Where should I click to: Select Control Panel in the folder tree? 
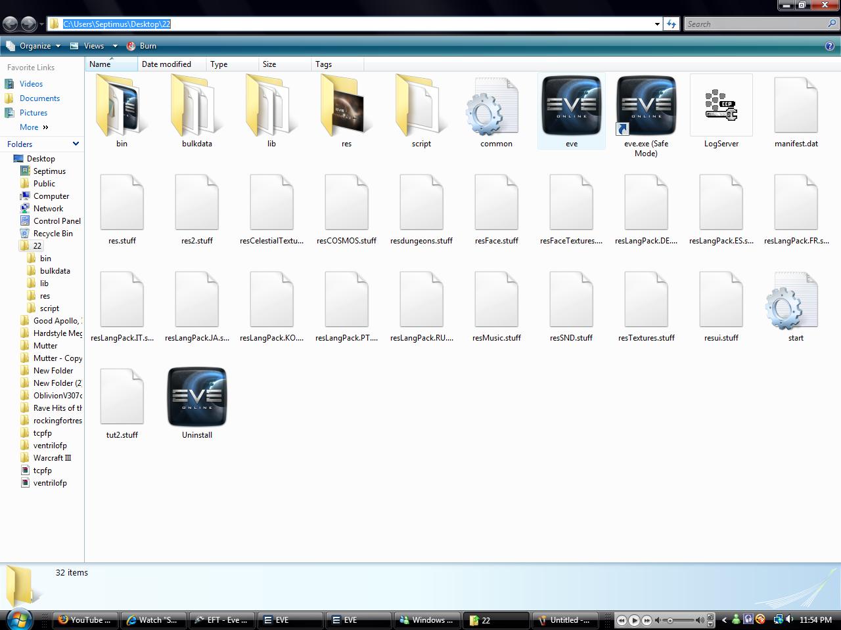pos(57,221)
